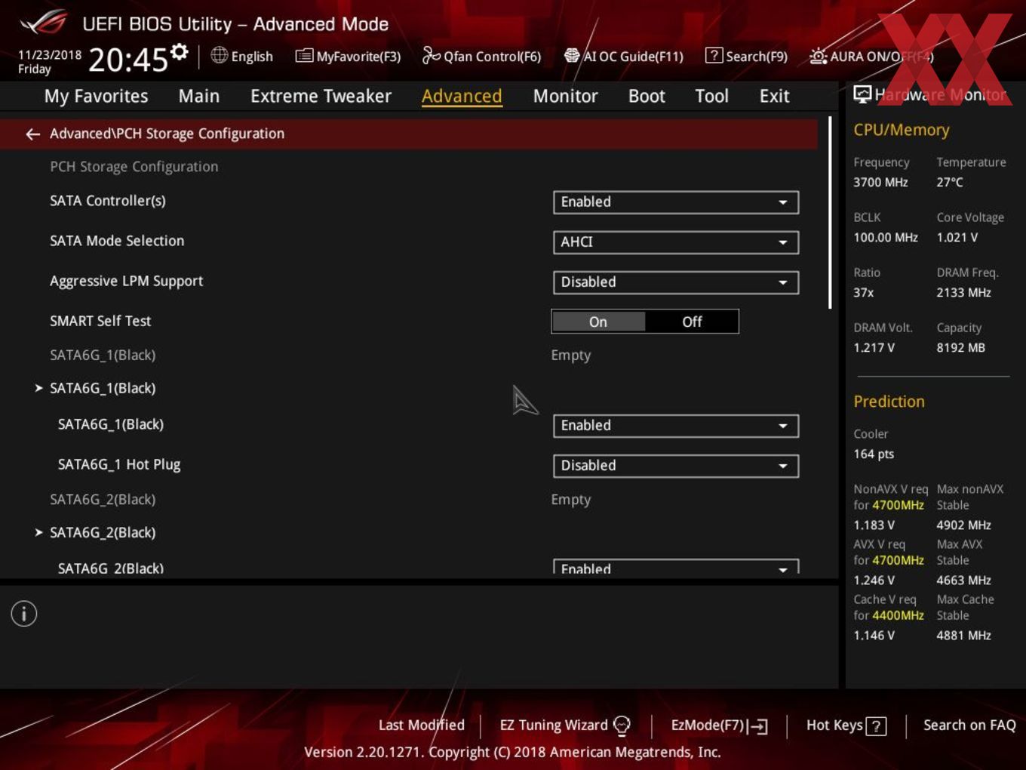Click the back arrow in breadcrumb
Image resolution: width=1026 pixels, height=770 pixels.
(32, 134)
